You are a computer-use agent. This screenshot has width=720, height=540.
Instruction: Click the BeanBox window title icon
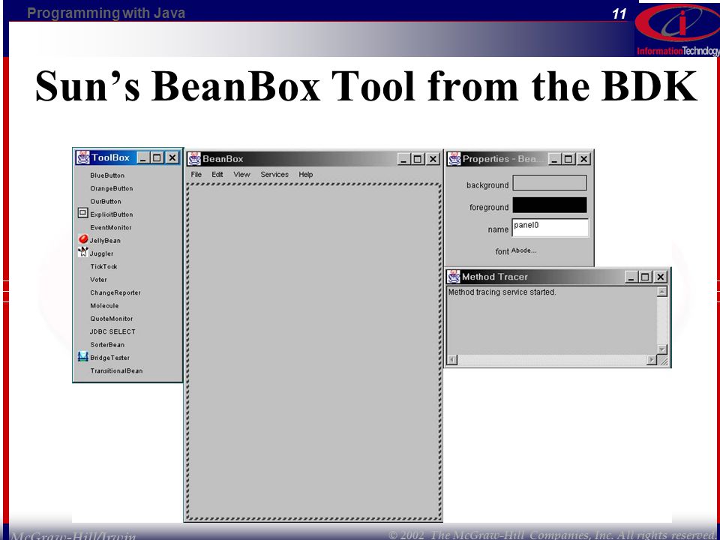[194, 159]
